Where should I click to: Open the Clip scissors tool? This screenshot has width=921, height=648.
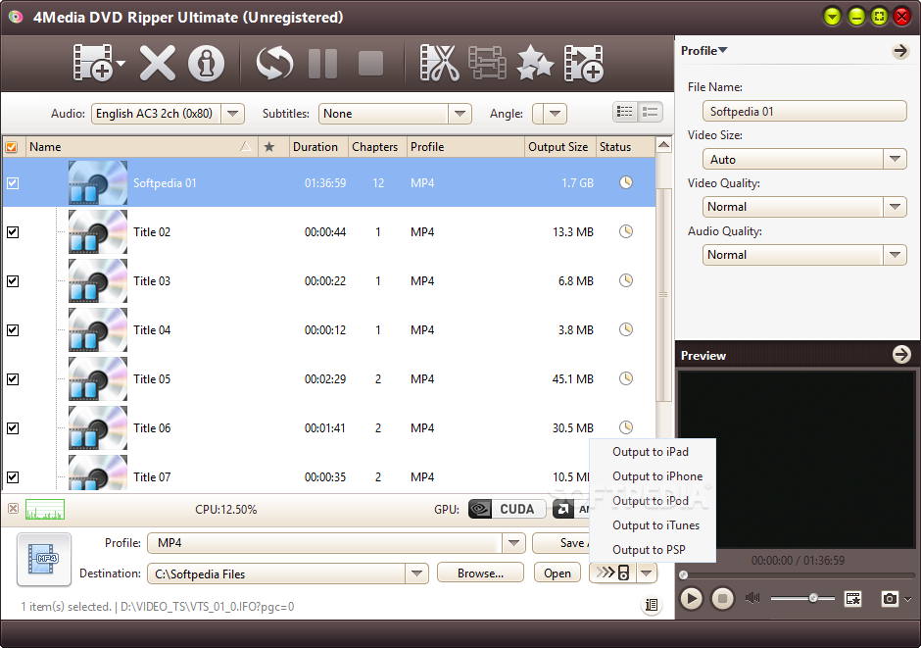(439, 63)
